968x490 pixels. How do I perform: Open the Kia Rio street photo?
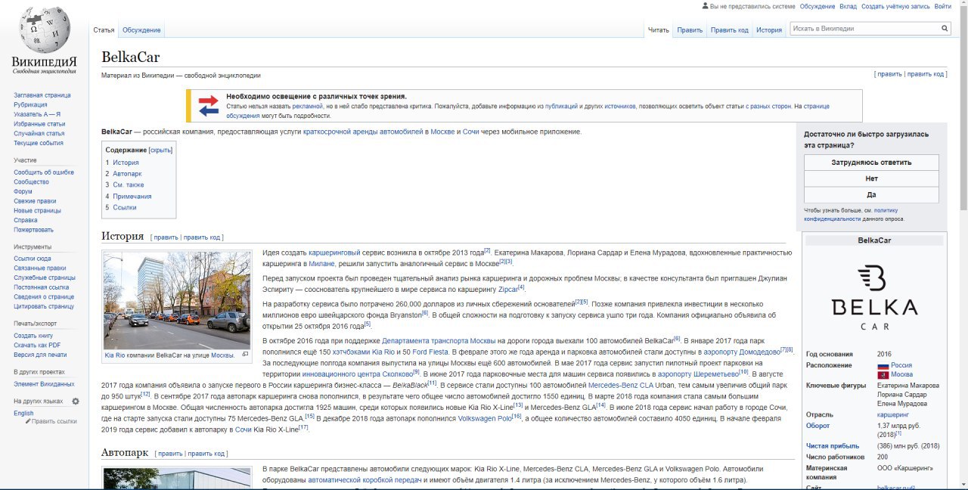pyautogui.click(x=177, y=301)
